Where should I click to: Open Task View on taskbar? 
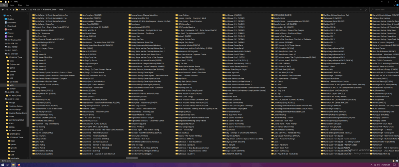click(x=8, y=165)
